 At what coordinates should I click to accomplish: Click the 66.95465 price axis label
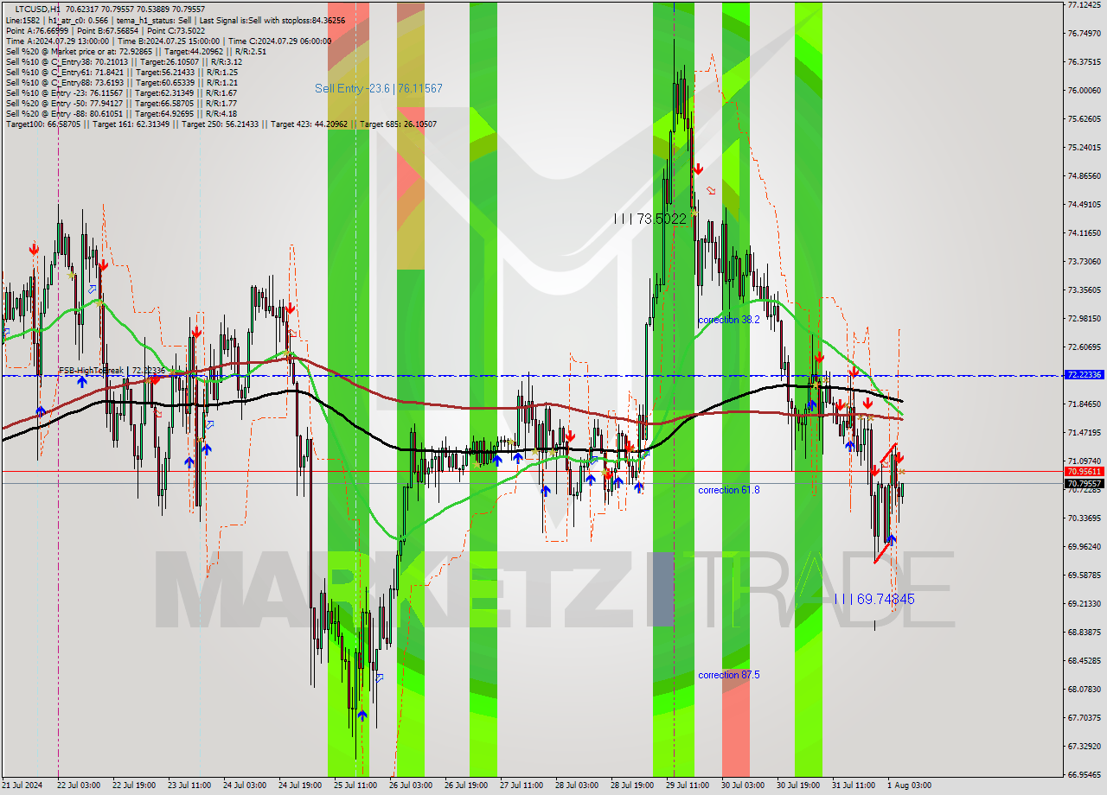pos(1085,775)
